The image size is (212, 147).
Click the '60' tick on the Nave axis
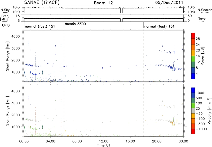(189, 16)
